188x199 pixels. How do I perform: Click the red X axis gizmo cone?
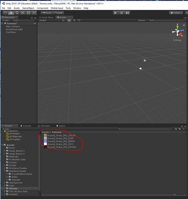click(x=180, y=34)
